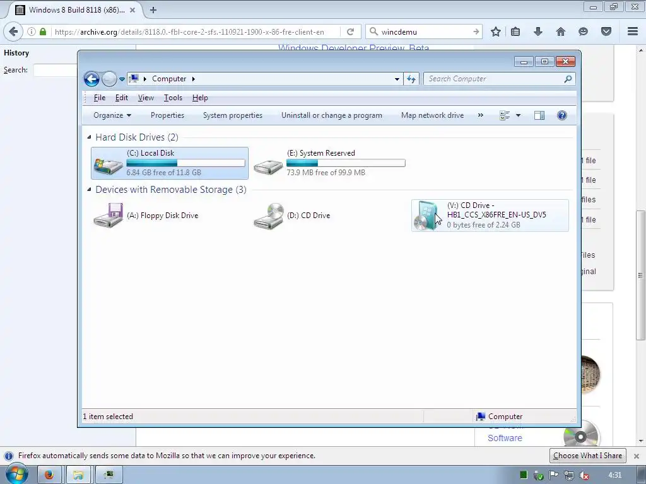Open the Organize dropdown
Screen dimensions: 646x484
pyautogui.click(x=112, y=115)
